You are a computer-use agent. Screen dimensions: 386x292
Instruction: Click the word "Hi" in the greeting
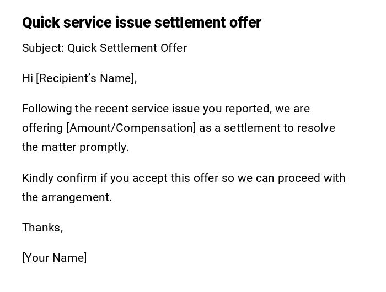pyautogui.click(x=28, y=78)
